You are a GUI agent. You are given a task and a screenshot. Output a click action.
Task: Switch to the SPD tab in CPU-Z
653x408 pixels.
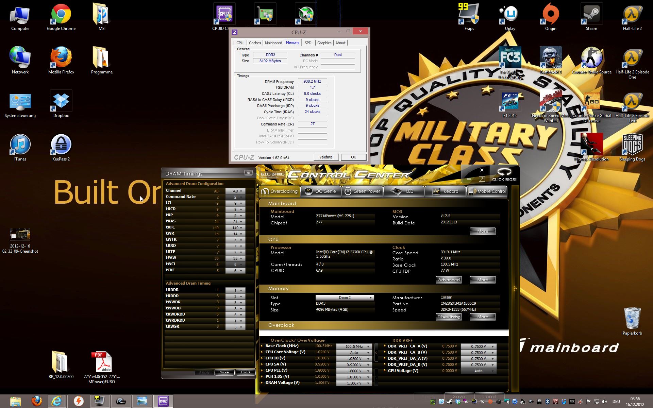coord(308,43)
